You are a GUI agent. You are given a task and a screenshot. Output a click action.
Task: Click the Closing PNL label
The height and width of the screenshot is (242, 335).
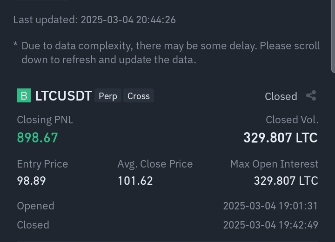pos(45,120)
